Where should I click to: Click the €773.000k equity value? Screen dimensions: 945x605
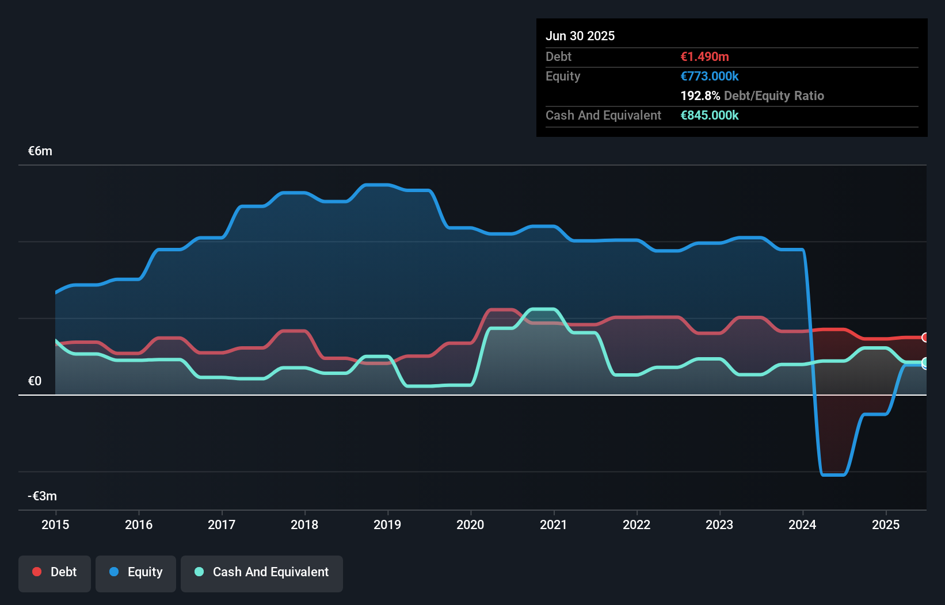point(710,76)
